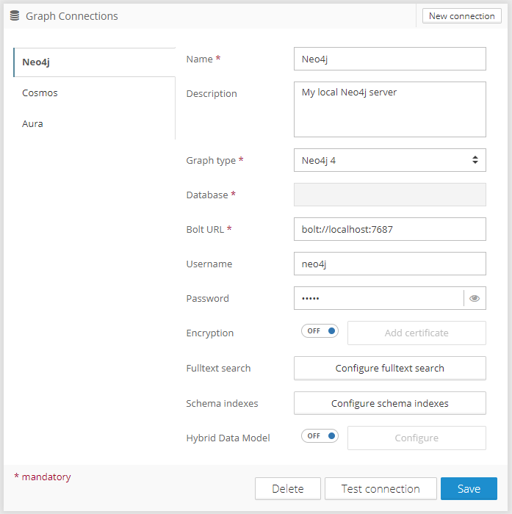Click Test connection button
Image resolution: width=512 pixels, height=514 pixels.
point(381,489)
